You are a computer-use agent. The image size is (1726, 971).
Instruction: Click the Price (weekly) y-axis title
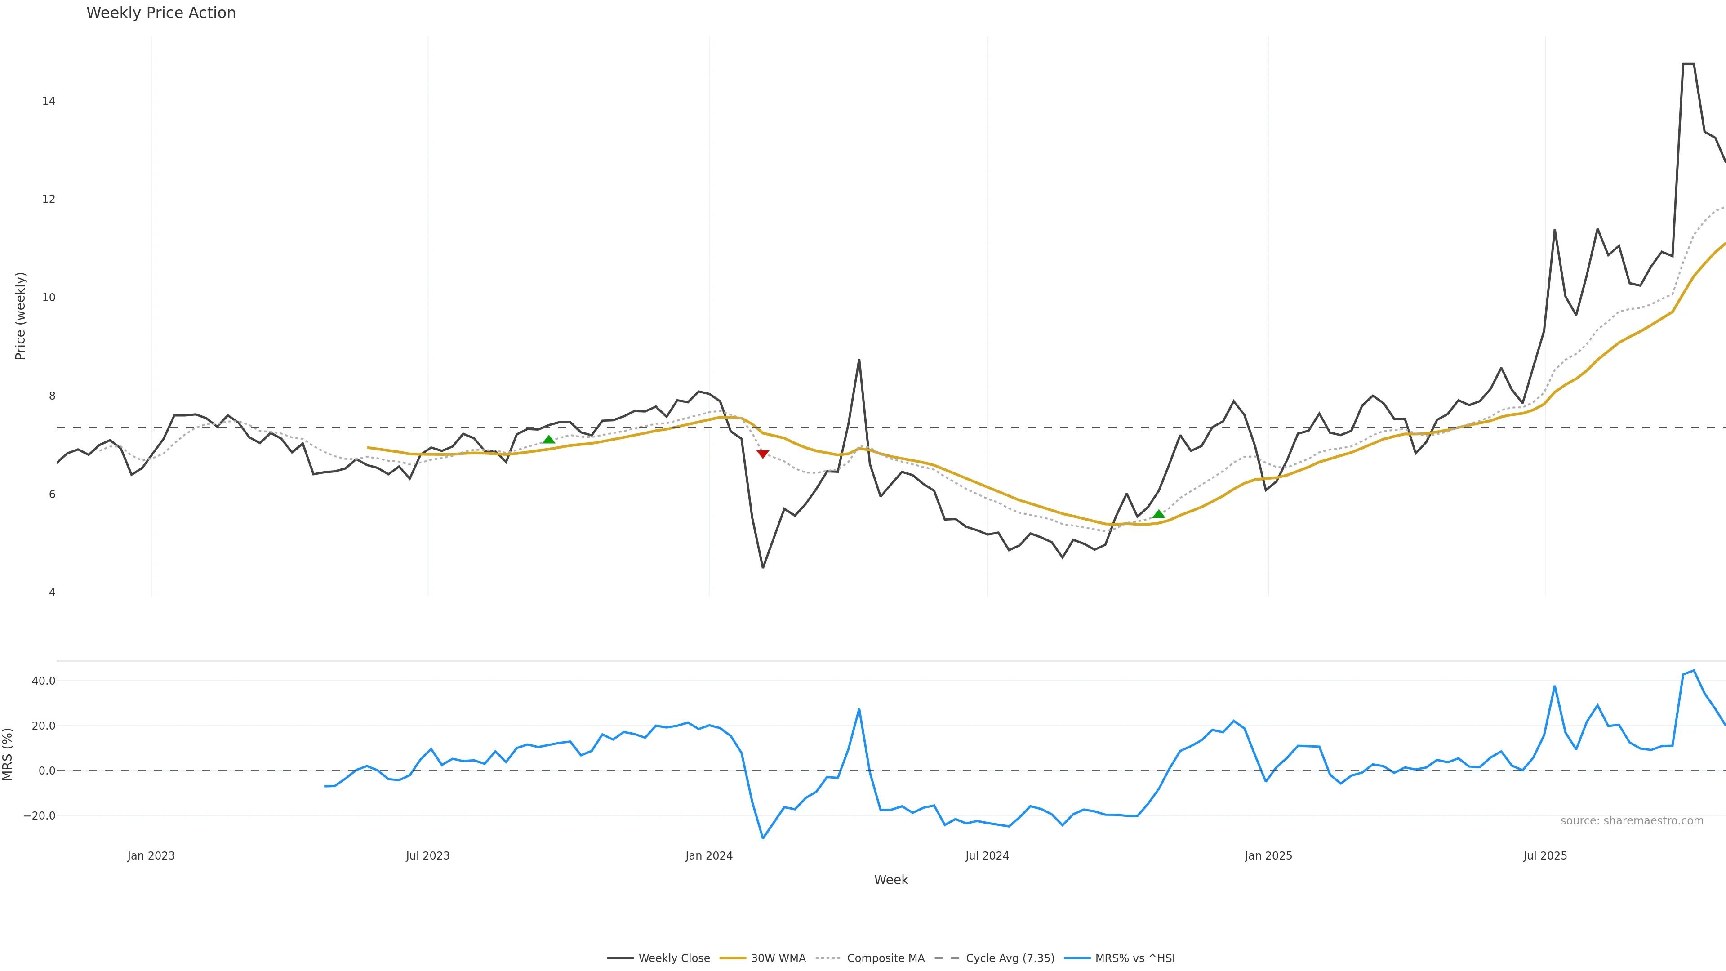[x=20, y=316]
